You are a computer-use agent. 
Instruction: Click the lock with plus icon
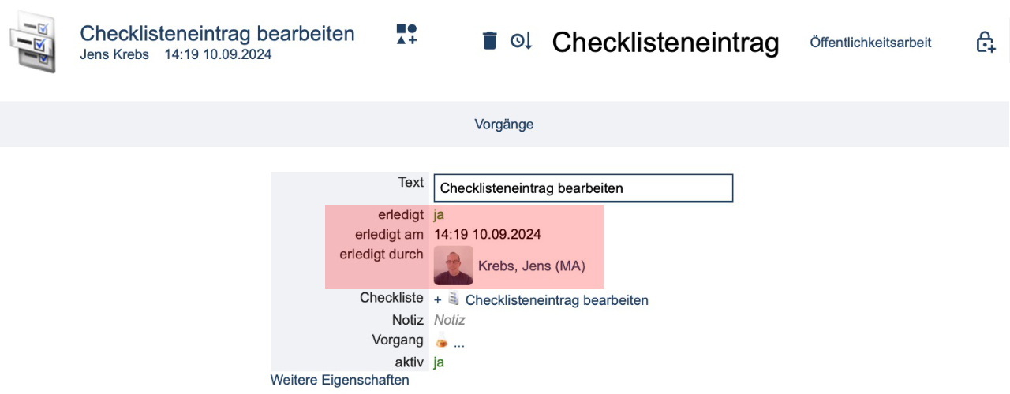tap(986, 42)
